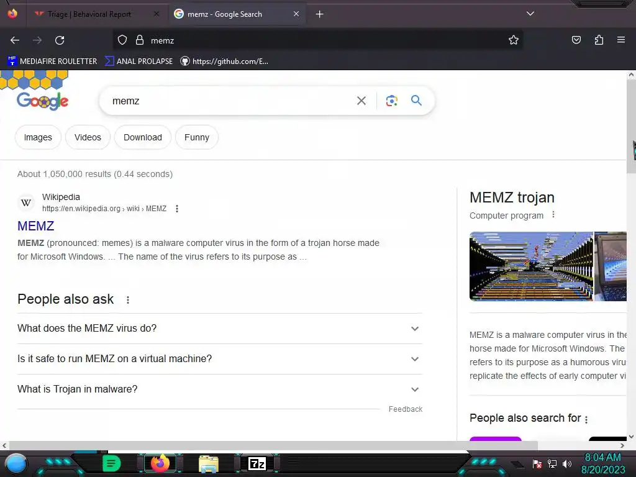Apply the Download search chip

click(x=143, y=137)
